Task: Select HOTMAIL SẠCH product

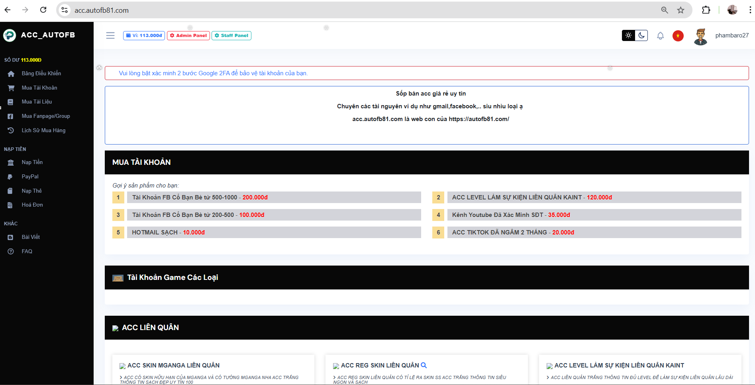Action: pos(274,233)
